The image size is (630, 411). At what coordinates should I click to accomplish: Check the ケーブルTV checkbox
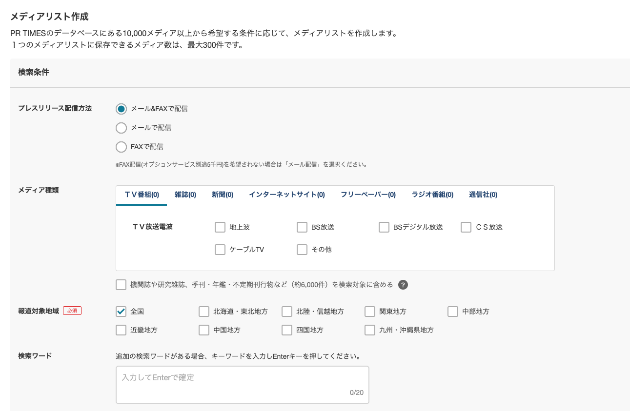point(220,250)
